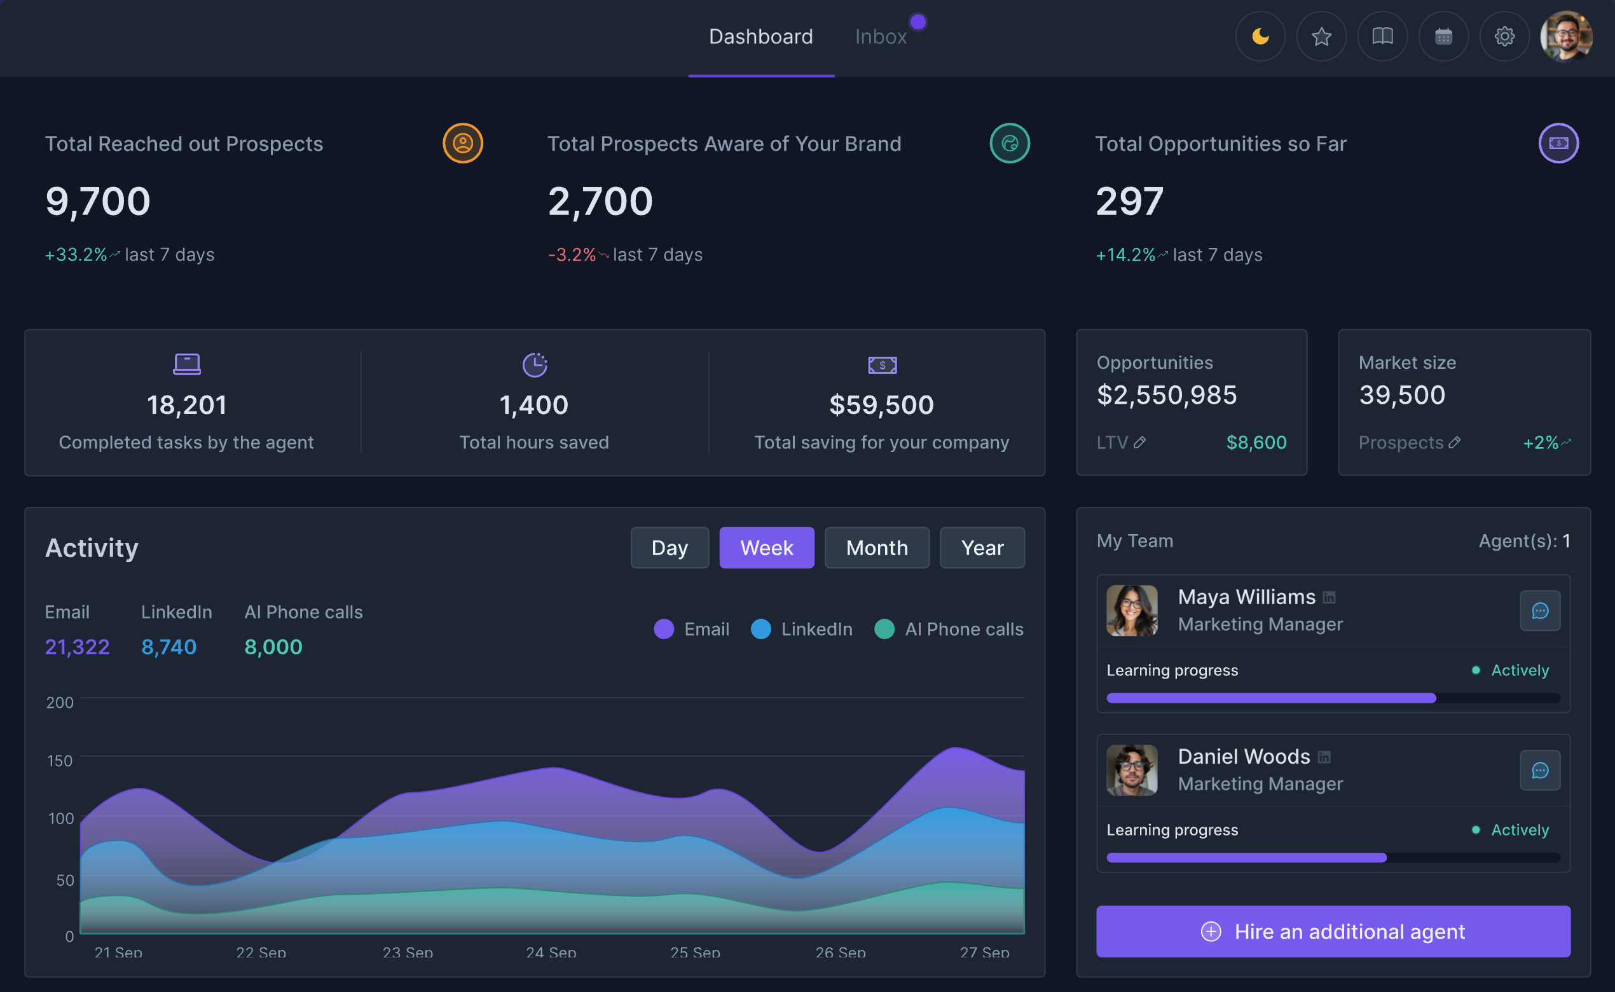Toggle the Email series in the chart legend

click(x=691, y=628)
